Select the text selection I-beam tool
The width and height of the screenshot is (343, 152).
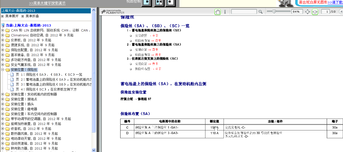tap(225, 12)
